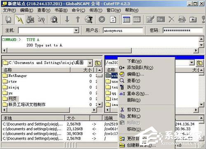Open the 编辑(E) menu
The width and height of the screenshot is (206, 149).
coord(26,10)
